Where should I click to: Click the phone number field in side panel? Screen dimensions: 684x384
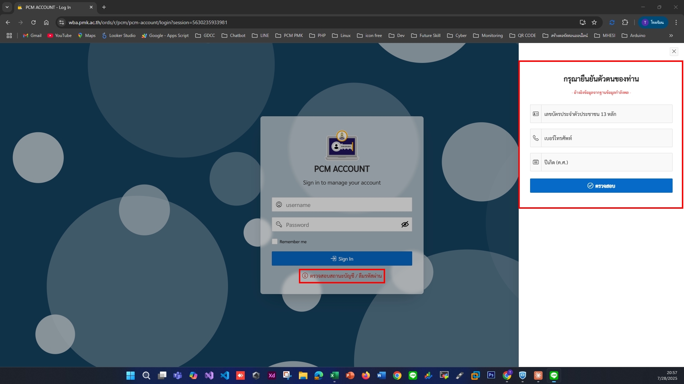(606, 138)
